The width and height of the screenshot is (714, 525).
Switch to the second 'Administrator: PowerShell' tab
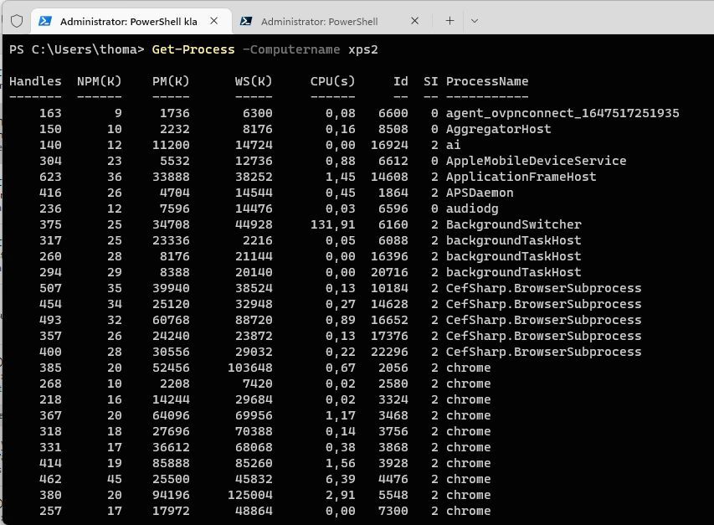click(326, 20)
